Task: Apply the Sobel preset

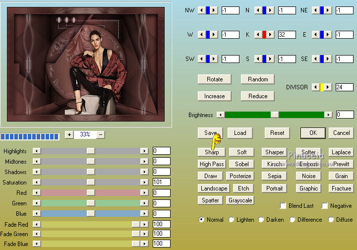Action: 241,164
